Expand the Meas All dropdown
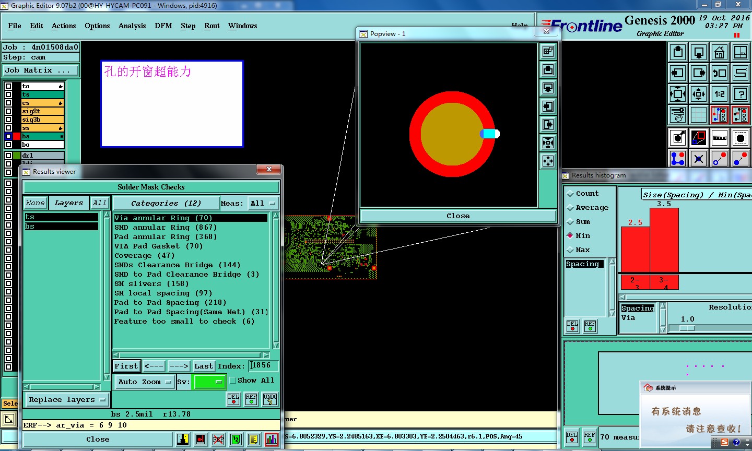This screenshot has height=451, width=752. click(263, 204)
